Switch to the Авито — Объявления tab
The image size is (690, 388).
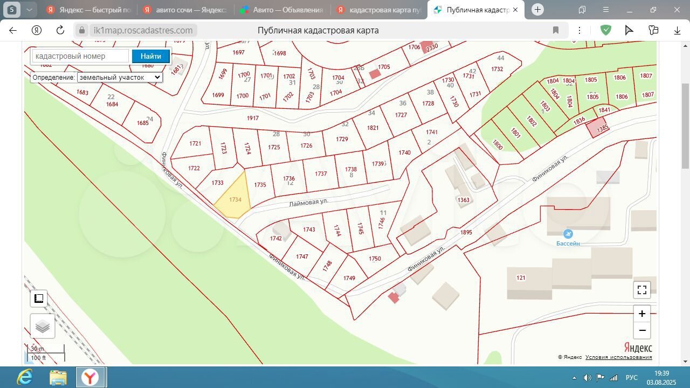coord(282,10)
